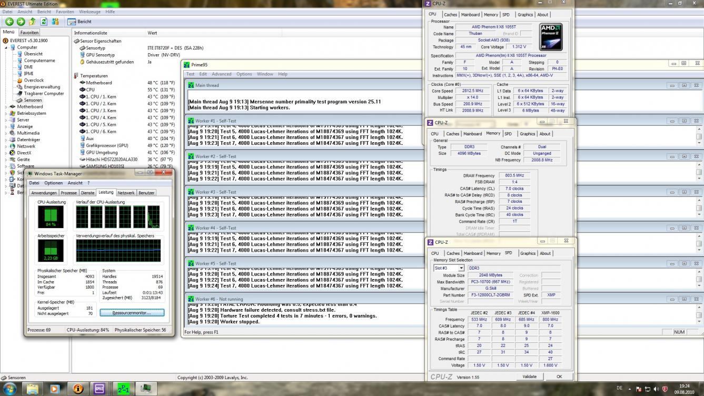Open the Werkzeuge menu in EVEREST
The height and width of the screenshot is (396, 704).
90,12
